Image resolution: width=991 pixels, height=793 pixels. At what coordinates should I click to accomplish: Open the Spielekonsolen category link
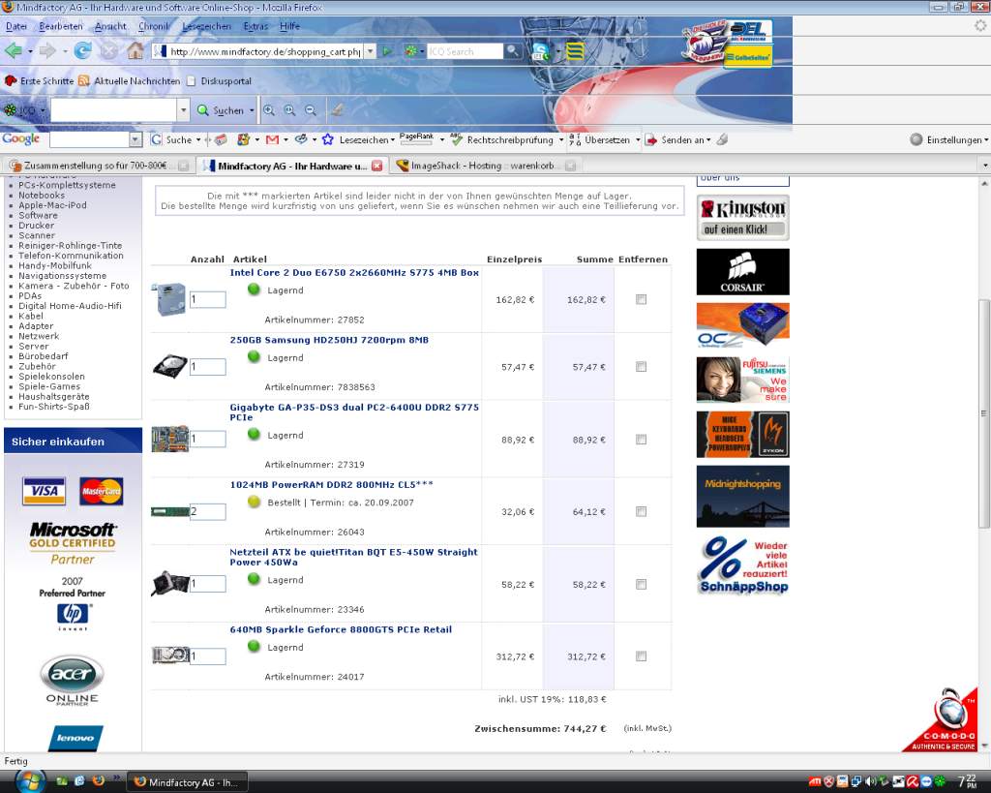(51, 377)
